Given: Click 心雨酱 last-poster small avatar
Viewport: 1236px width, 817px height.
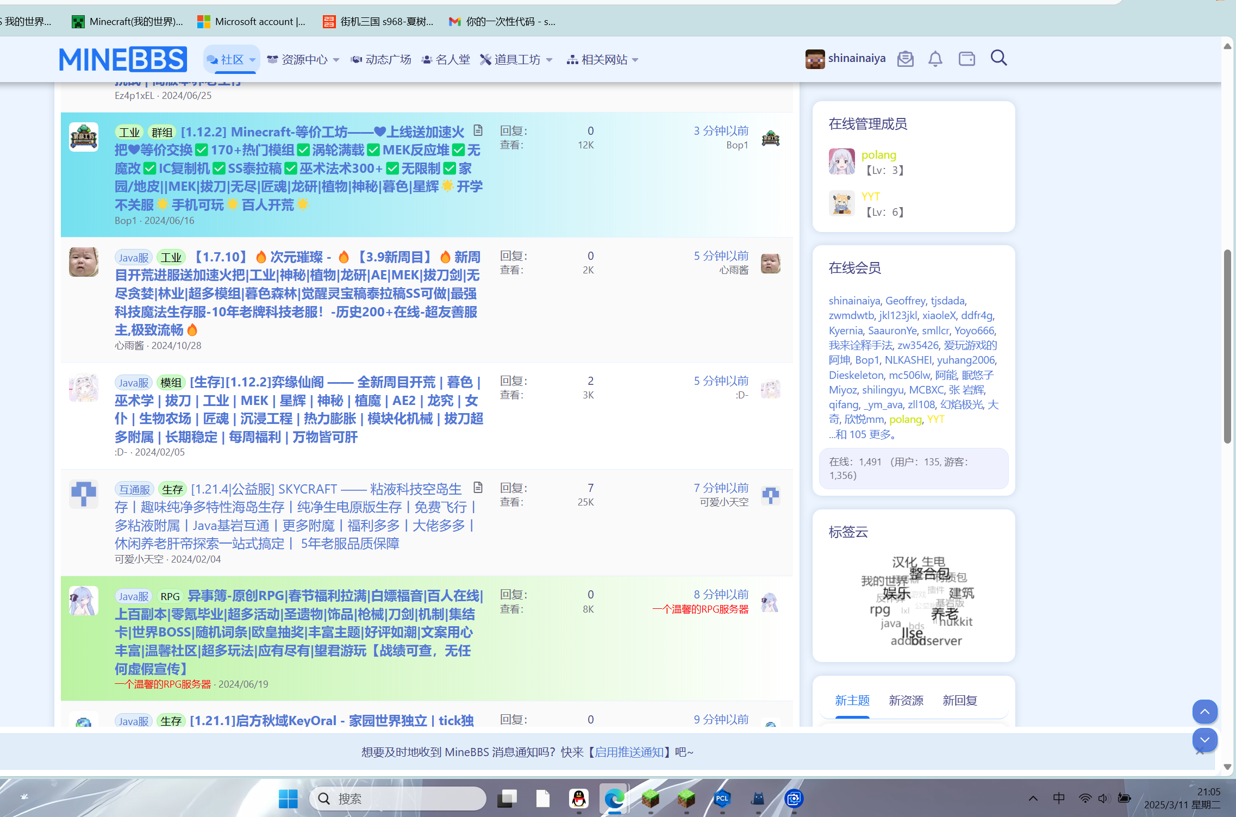Looking at the screenshot, I should click(x=771, y=263).
